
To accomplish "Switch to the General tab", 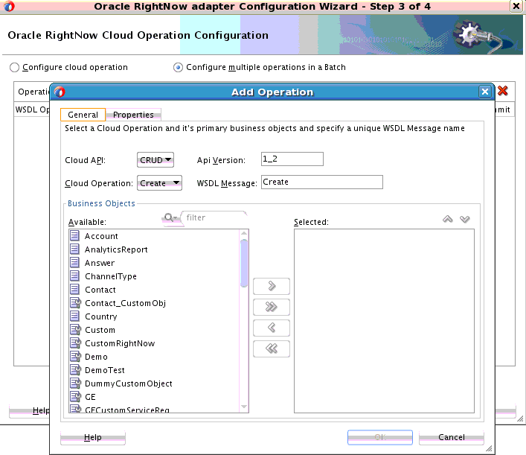I will [x=83, y=115].
